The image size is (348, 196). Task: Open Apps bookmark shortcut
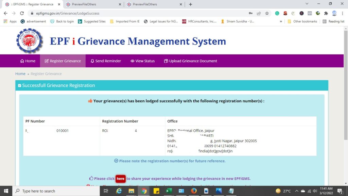tap(10, 21)
